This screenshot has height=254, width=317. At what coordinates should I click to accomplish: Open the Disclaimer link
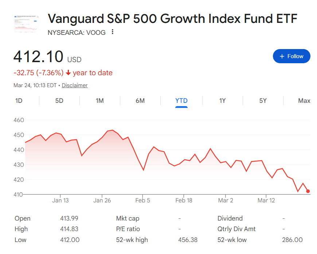click(x=75, y=85)
